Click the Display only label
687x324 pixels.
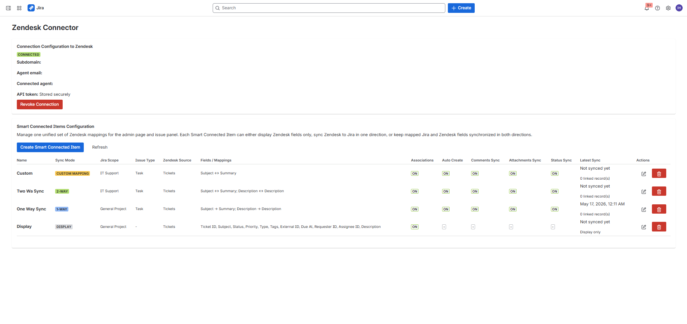coord(590,232)
